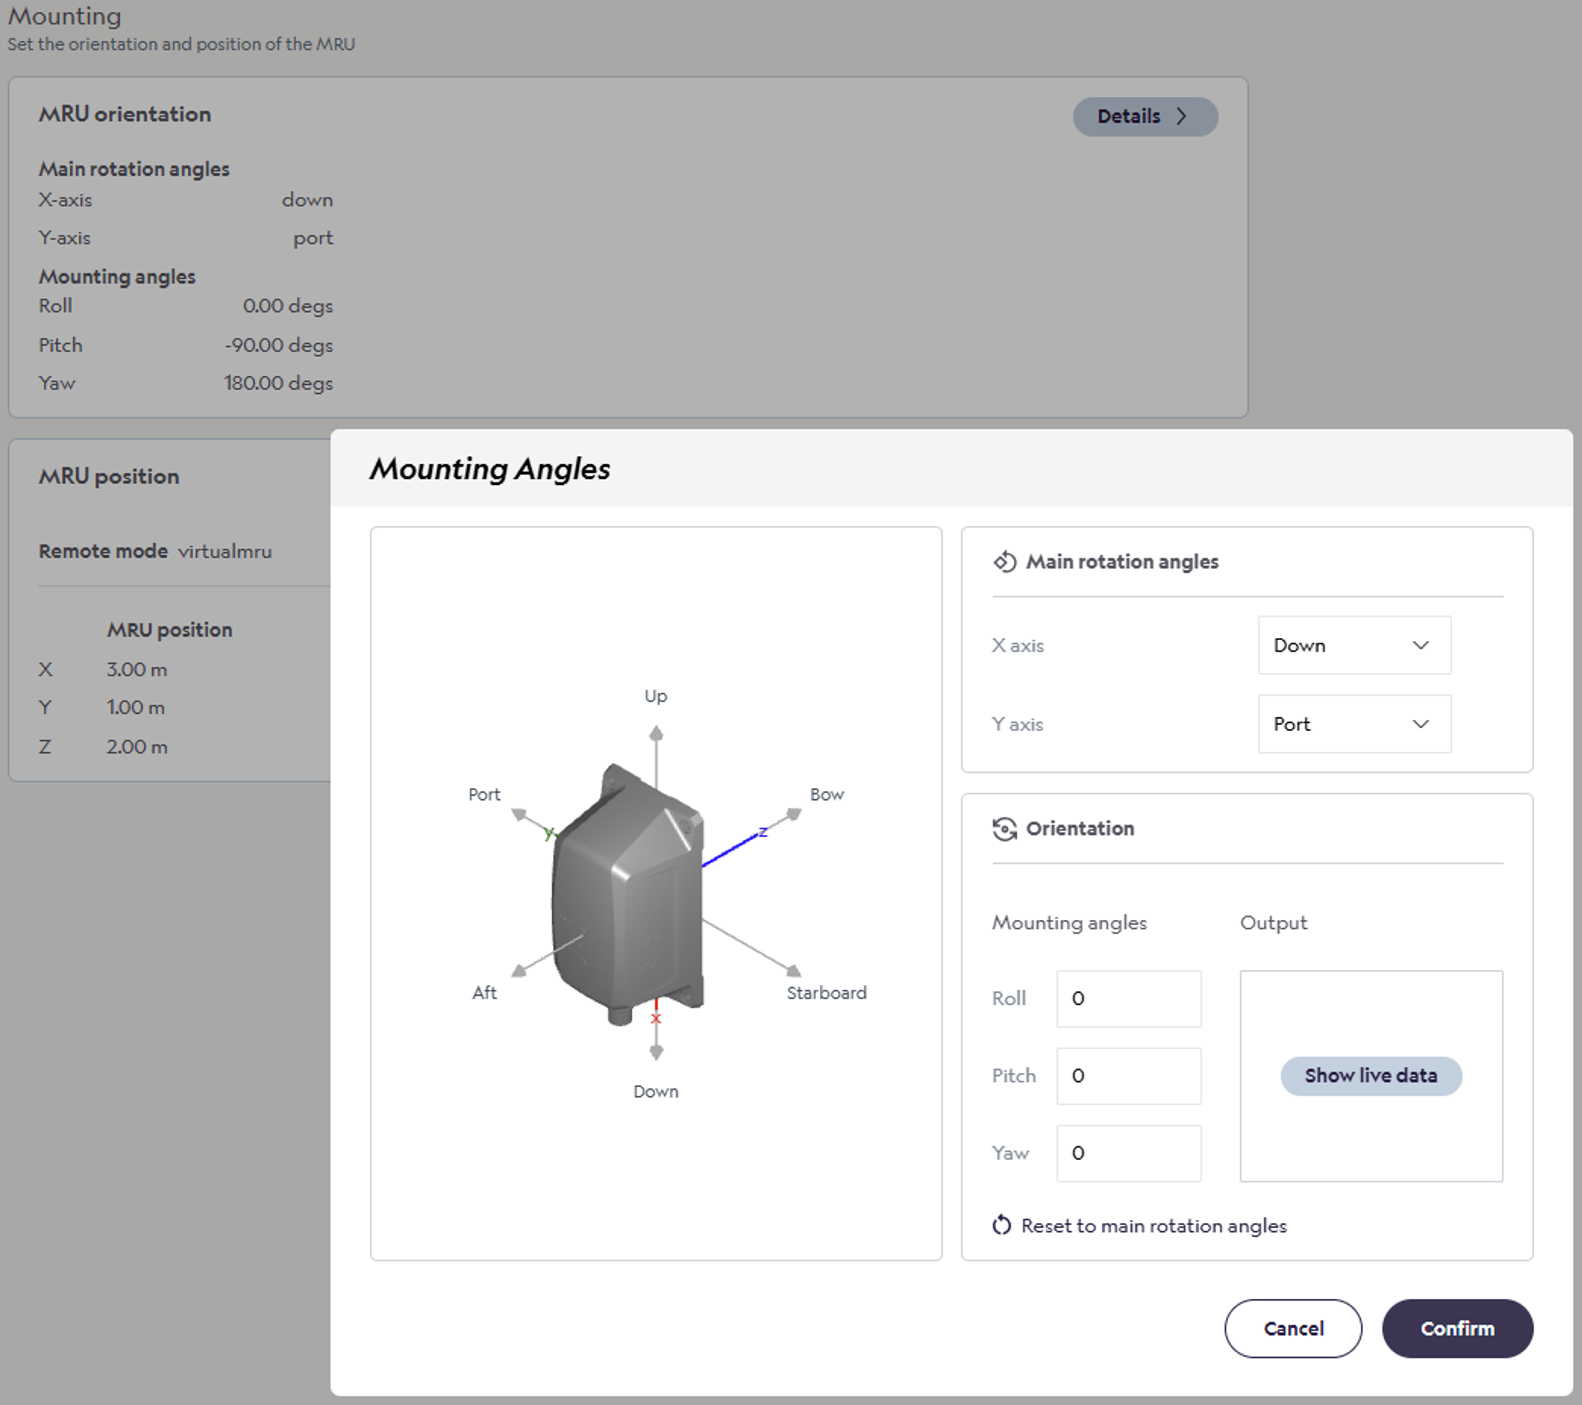Click the Remote mode virtualmru text
The width and height of the screenshot is (1582, 1405).
[x=156, y=551]
